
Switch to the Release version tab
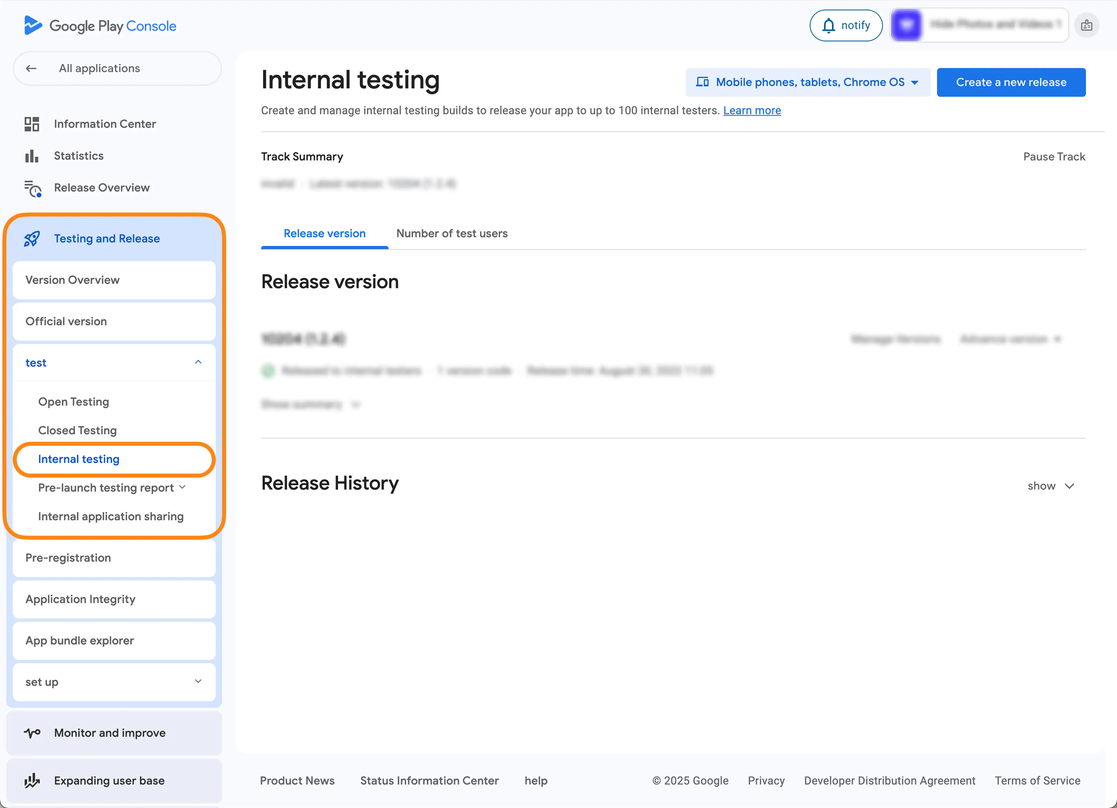point(325,234)
